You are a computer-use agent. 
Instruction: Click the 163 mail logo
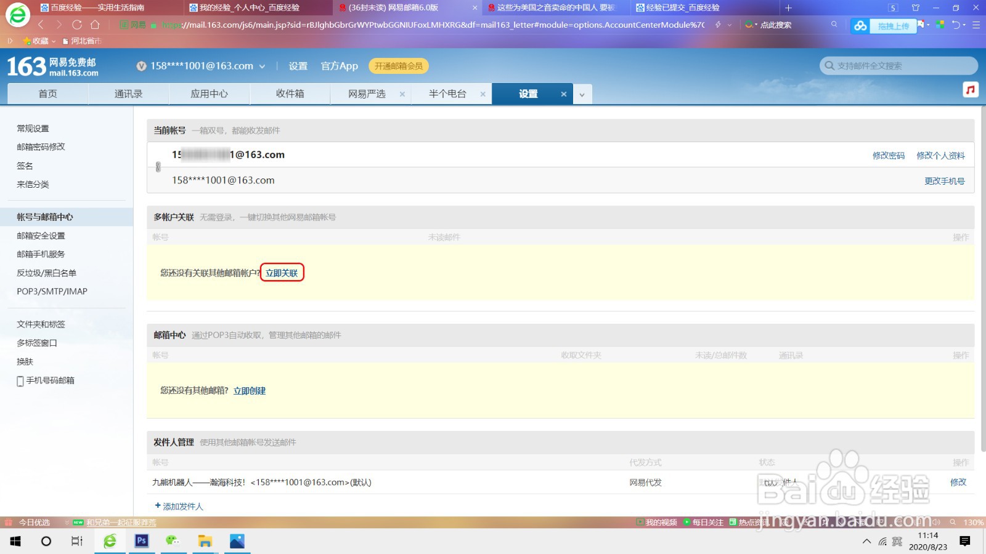click(52, 66)
